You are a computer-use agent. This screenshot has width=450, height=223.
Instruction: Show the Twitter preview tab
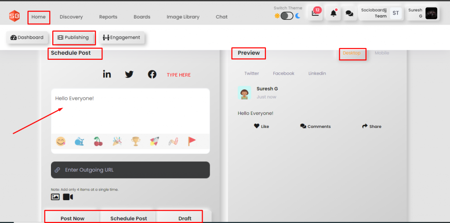tap(252, 73)
